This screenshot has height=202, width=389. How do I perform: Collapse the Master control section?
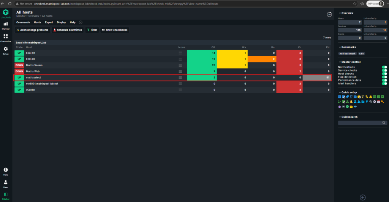[x=349, y=62]
